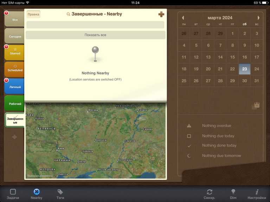Select the Starred list tab
The image size is (270, 202).
tap(15, 52)
